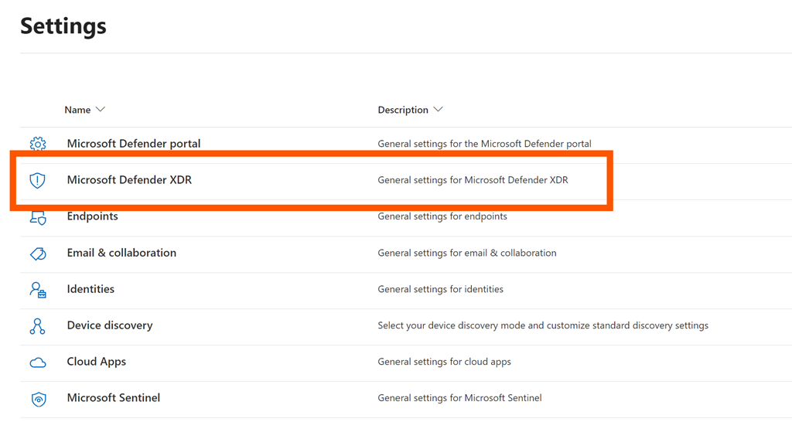Navigate to Cloud Apps settings

pyautogui.click(x=96, y=362)
